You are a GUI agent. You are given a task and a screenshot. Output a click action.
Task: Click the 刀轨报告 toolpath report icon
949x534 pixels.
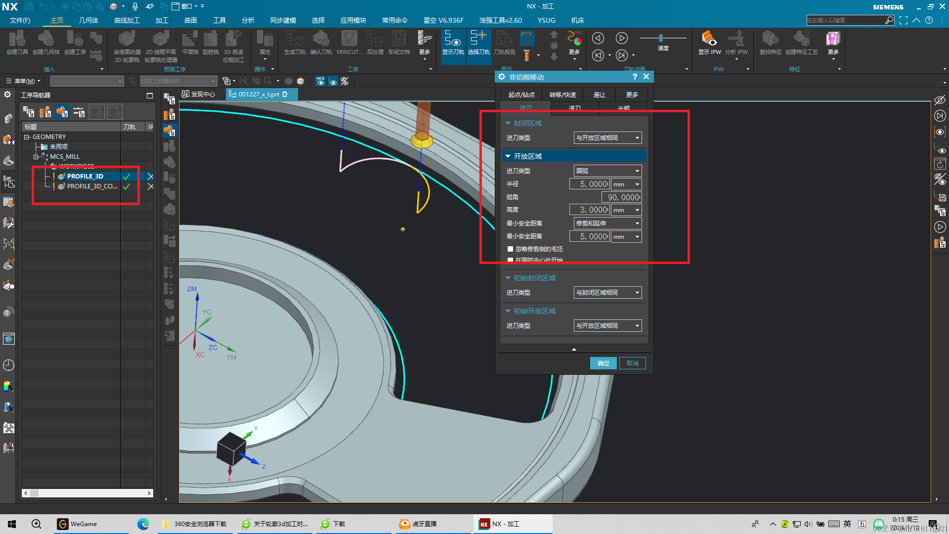[504, 43]
